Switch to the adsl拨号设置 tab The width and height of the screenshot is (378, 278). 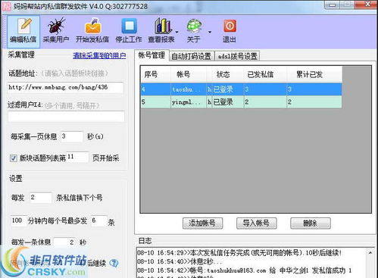pyautogui.click(x=237, y=56)
